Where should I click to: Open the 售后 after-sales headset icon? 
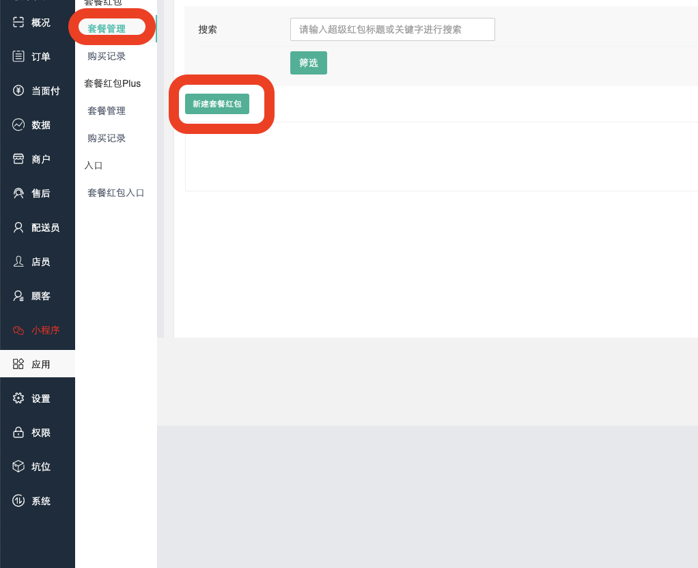pos(18,193)
